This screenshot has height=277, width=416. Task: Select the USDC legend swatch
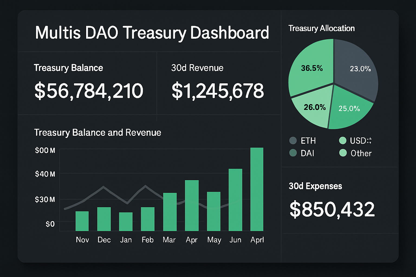click(343, 141)
